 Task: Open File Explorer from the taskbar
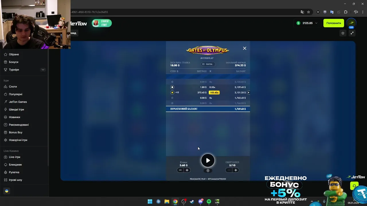167,201
